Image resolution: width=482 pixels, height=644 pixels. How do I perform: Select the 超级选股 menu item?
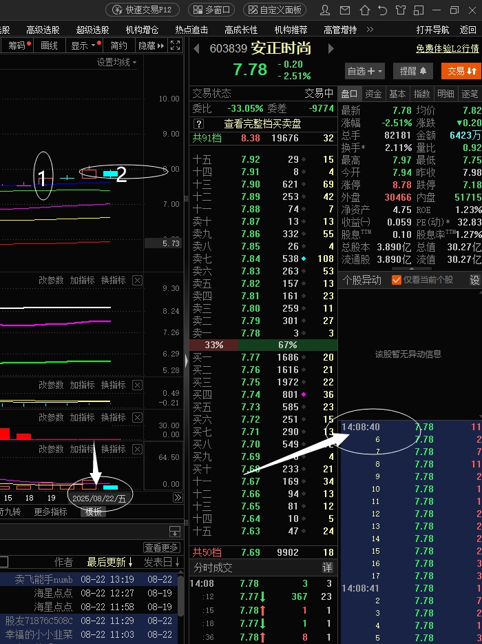[x=93, y=30]
